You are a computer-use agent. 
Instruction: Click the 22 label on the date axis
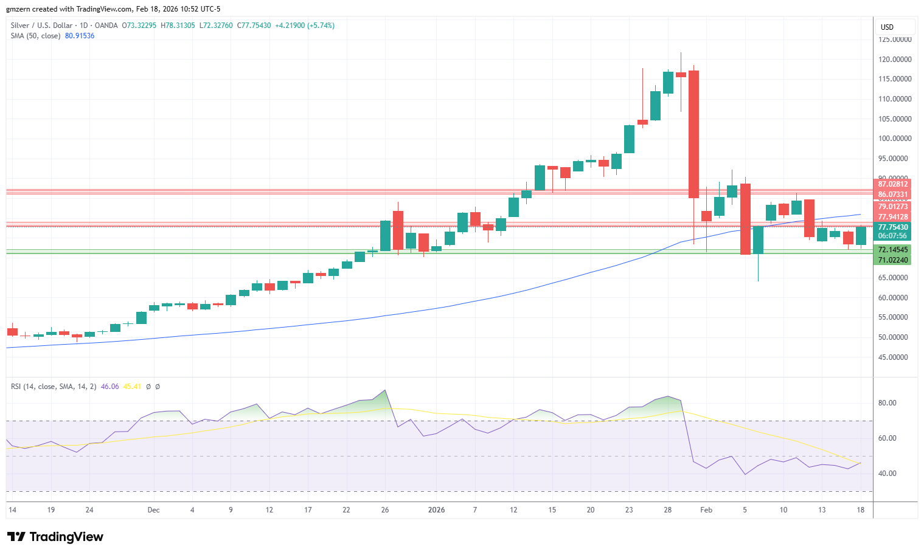click(347, 510)
